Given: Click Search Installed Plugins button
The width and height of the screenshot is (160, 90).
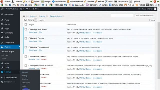Looking at the screenshot, I should click(144, 15).
